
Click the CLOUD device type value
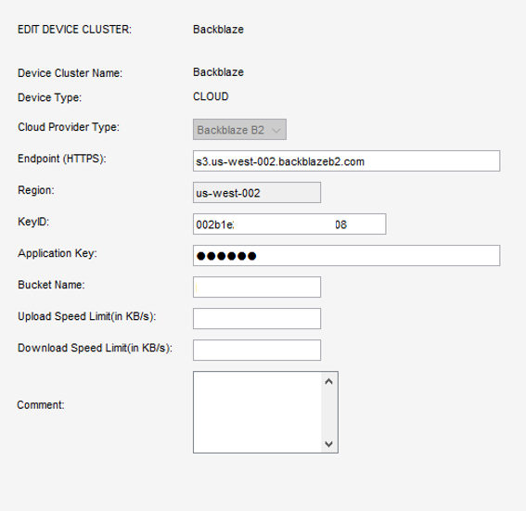pos(211,96)
